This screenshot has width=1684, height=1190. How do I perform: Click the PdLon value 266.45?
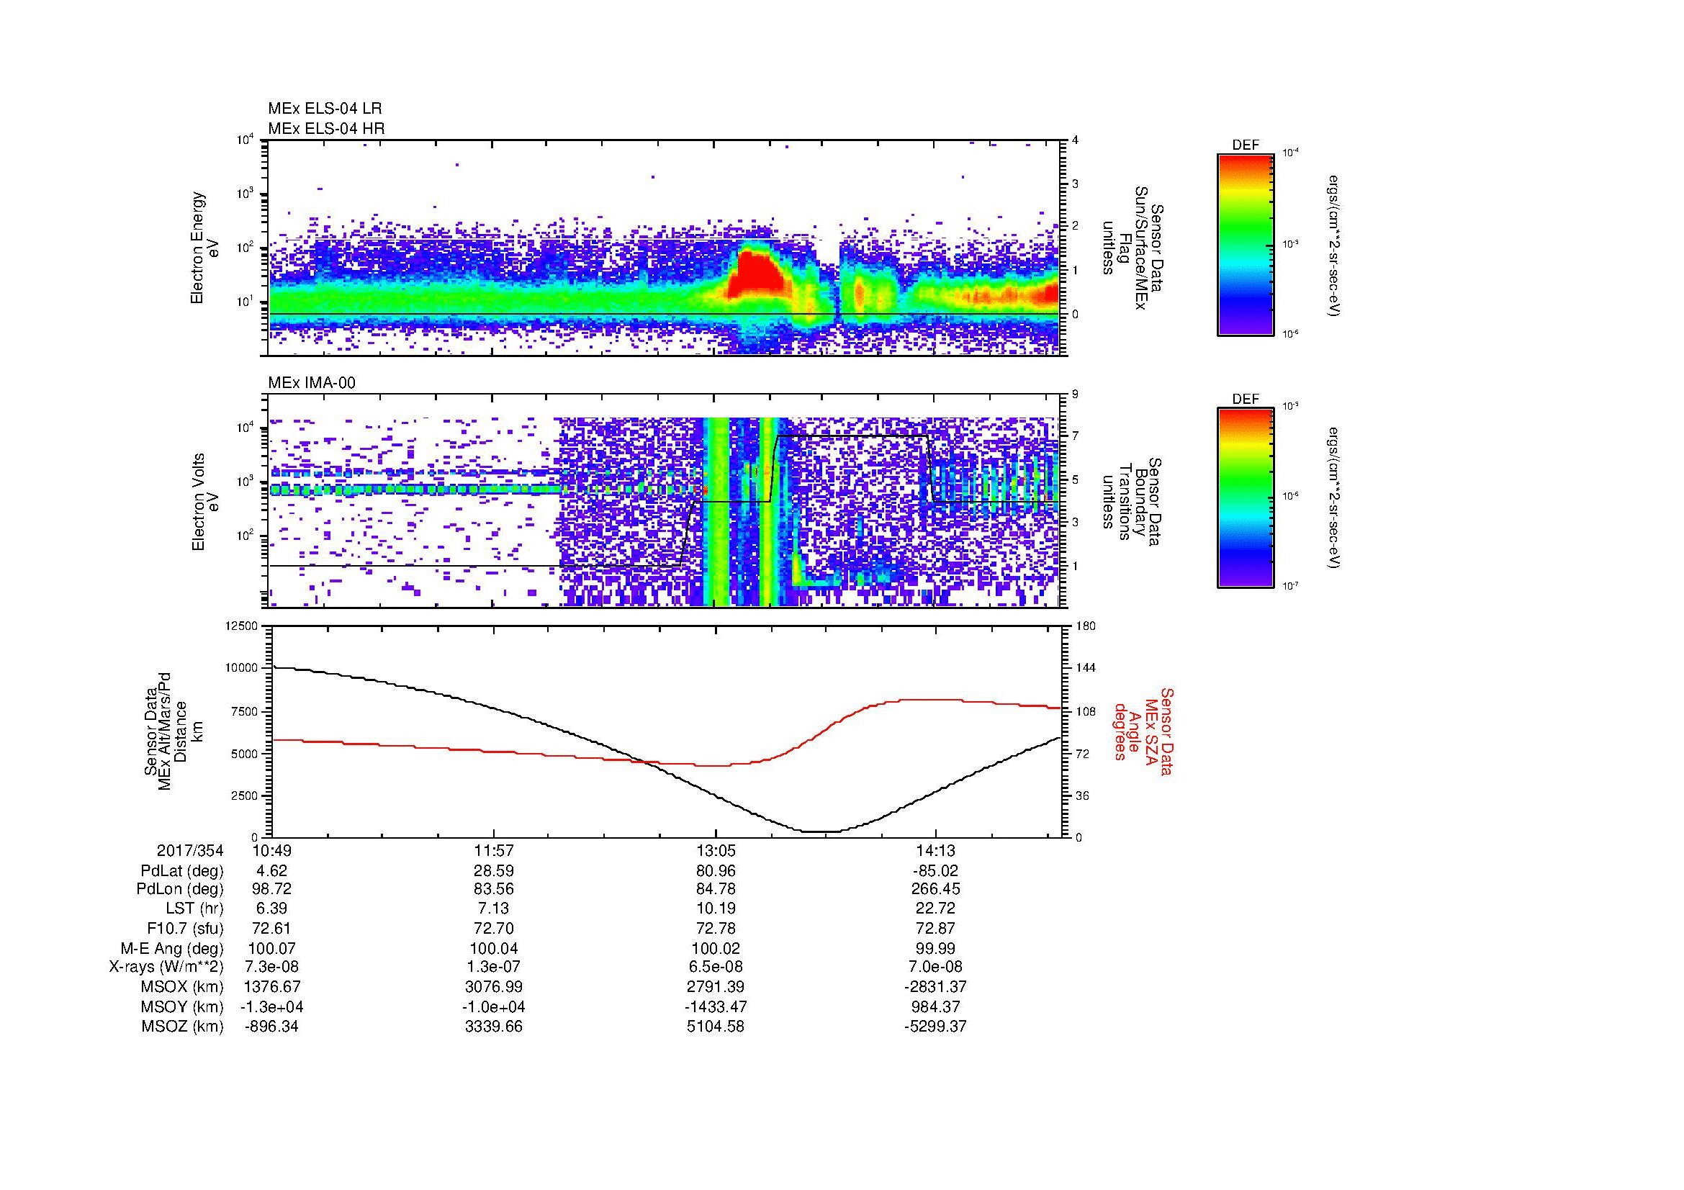click(936, 890)
